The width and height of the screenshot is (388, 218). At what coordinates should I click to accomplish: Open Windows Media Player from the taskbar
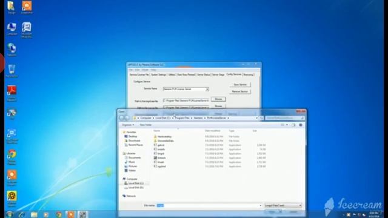46,214
